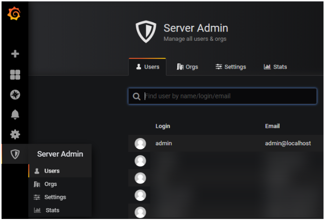Switch to the Stats tab
324x220 pixels.
pos(275,67)
